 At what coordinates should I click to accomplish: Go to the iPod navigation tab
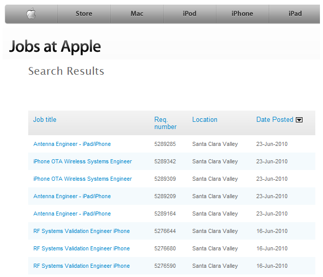click(190, 14)
